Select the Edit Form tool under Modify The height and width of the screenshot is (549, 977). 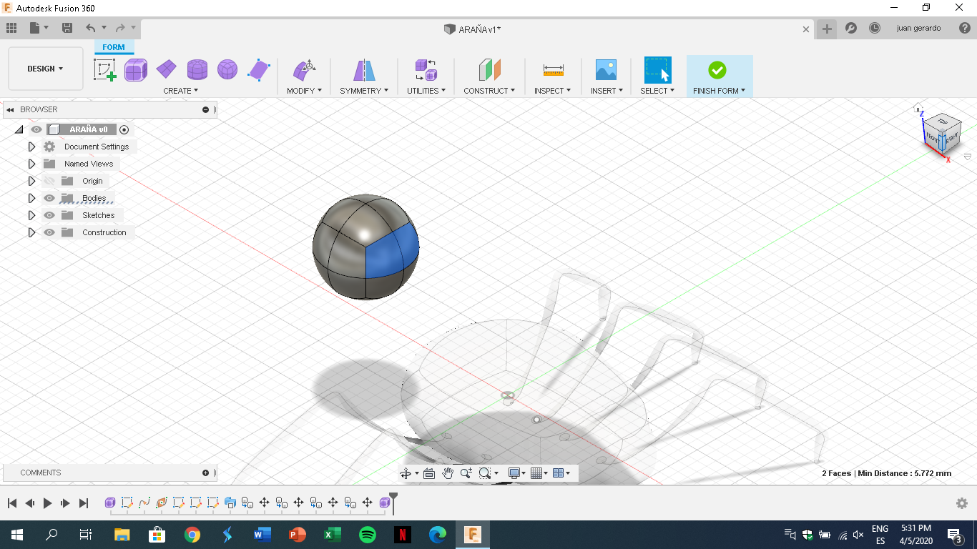point(303,69)
